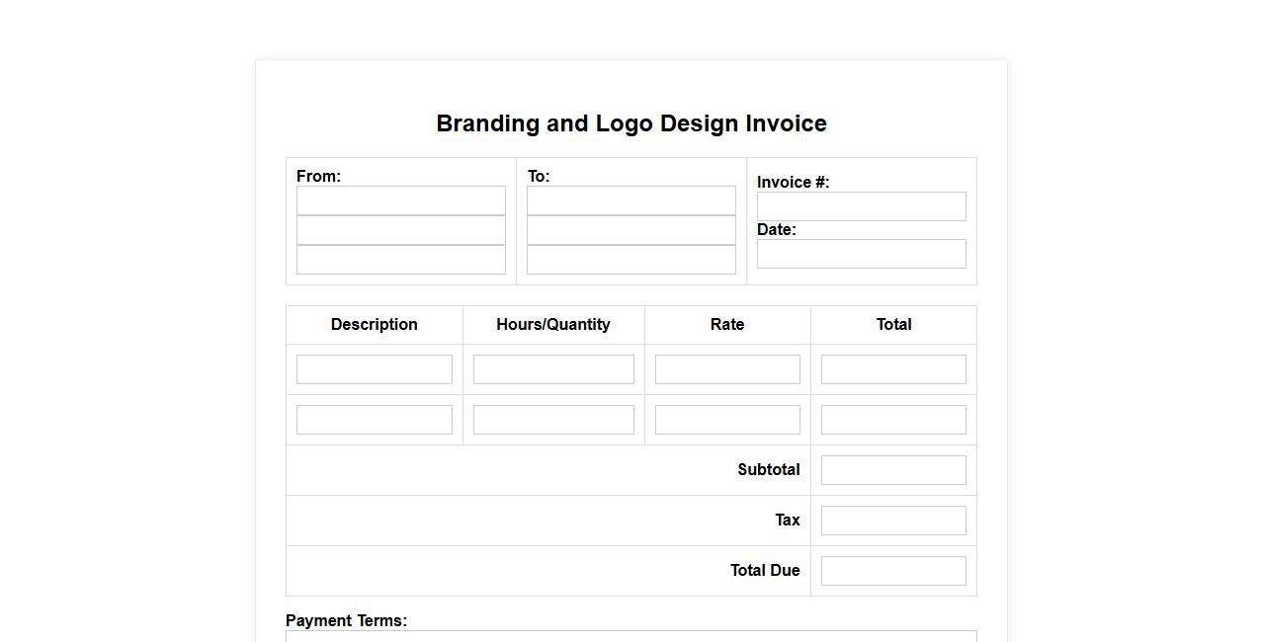Select the second To address line

click(631, 230)
